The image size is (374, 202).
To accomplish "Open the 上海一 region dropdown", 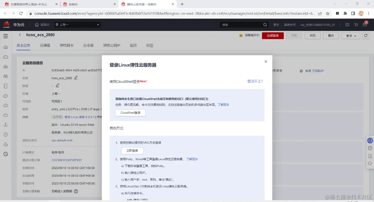I will [x=77, y=25].
